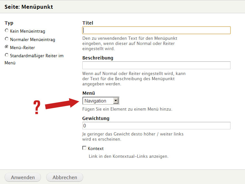The width and height of the screenshot is (245, 184).
Task: Click the "Typ" section heading
Action: 9,23
